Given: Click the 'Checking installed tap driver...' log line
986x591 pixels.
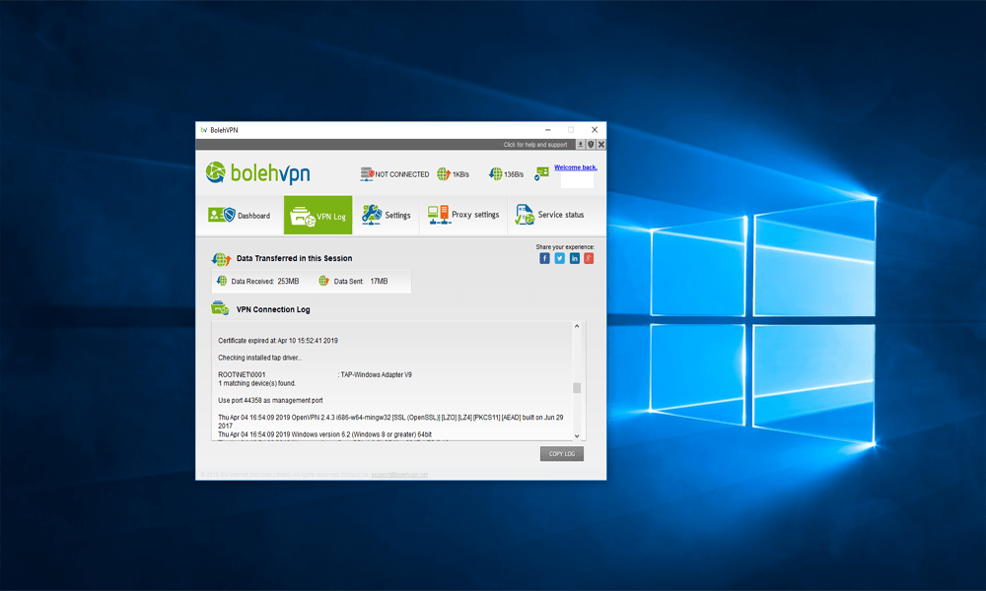Looking at the screenshot, I should pos(259,358).
